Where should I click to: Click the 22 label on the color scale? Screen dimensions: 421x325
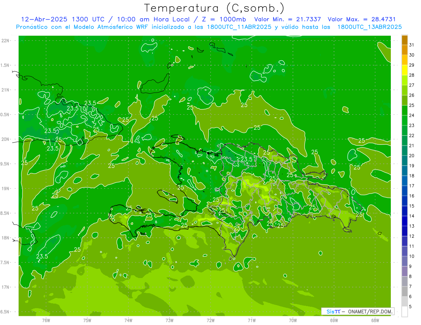pos(412,135)
